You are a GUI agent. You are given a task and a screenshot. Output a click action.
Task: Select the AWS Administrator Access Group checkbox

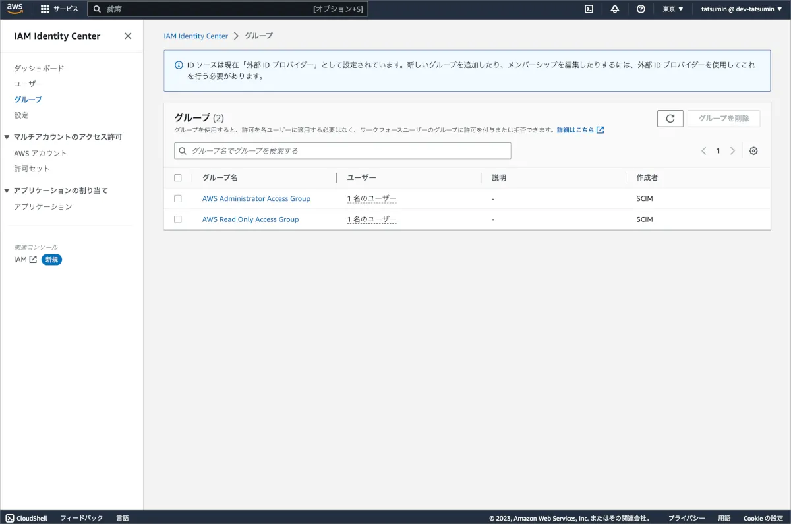[x=178, y=198]
